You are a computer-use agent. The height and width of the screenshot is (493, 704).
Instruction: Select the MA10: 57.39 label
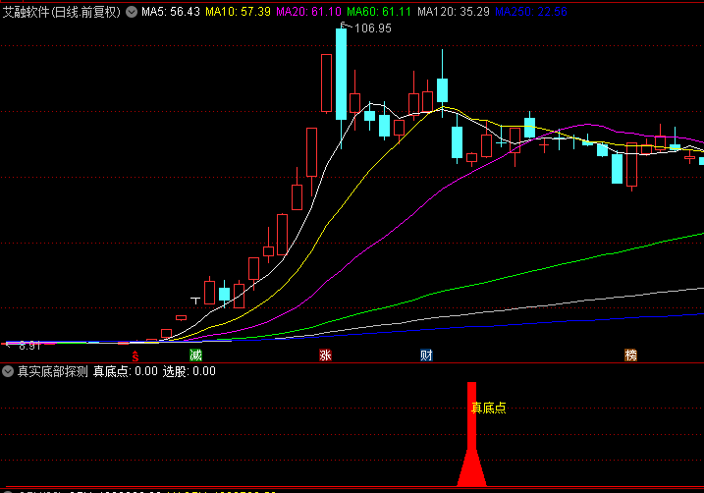click(238, 12)
